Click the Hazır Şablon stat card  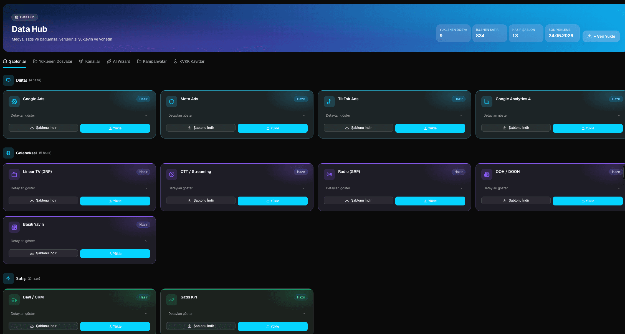(x=526, y=33)
